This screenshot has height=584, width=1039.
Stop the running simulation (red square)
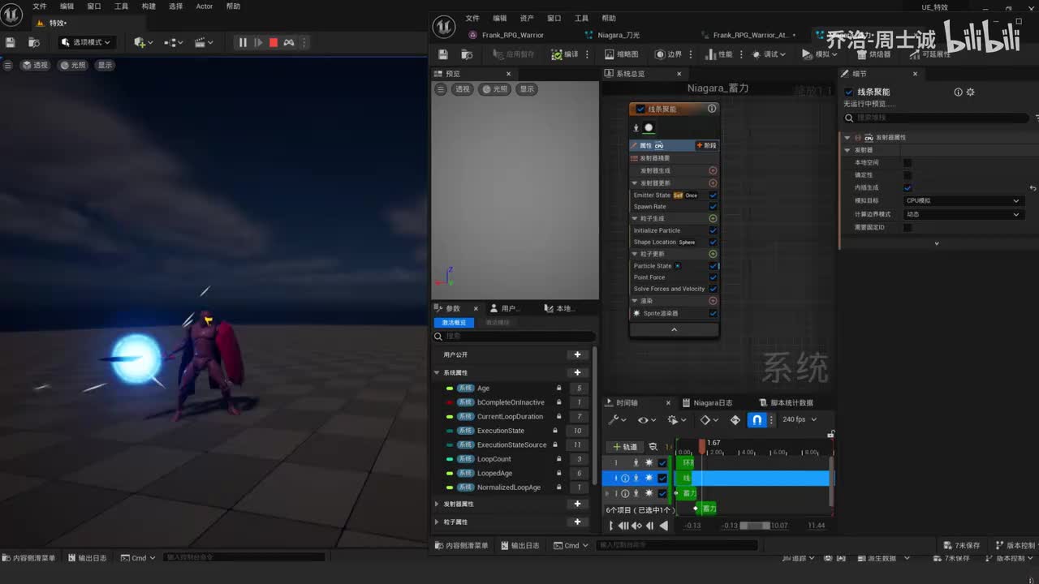click(274, 42)
